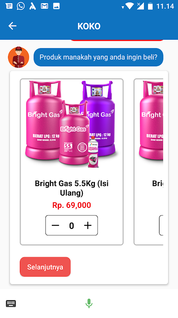The image size is (178, 318).
Task: Tap the Selanjutnya button
Action: click(x=45, y=267)
